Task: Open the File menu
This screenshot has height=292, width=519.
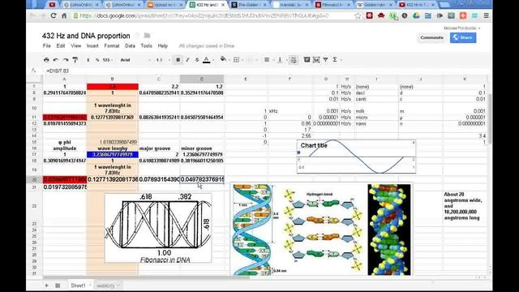Action: [47, 45]
